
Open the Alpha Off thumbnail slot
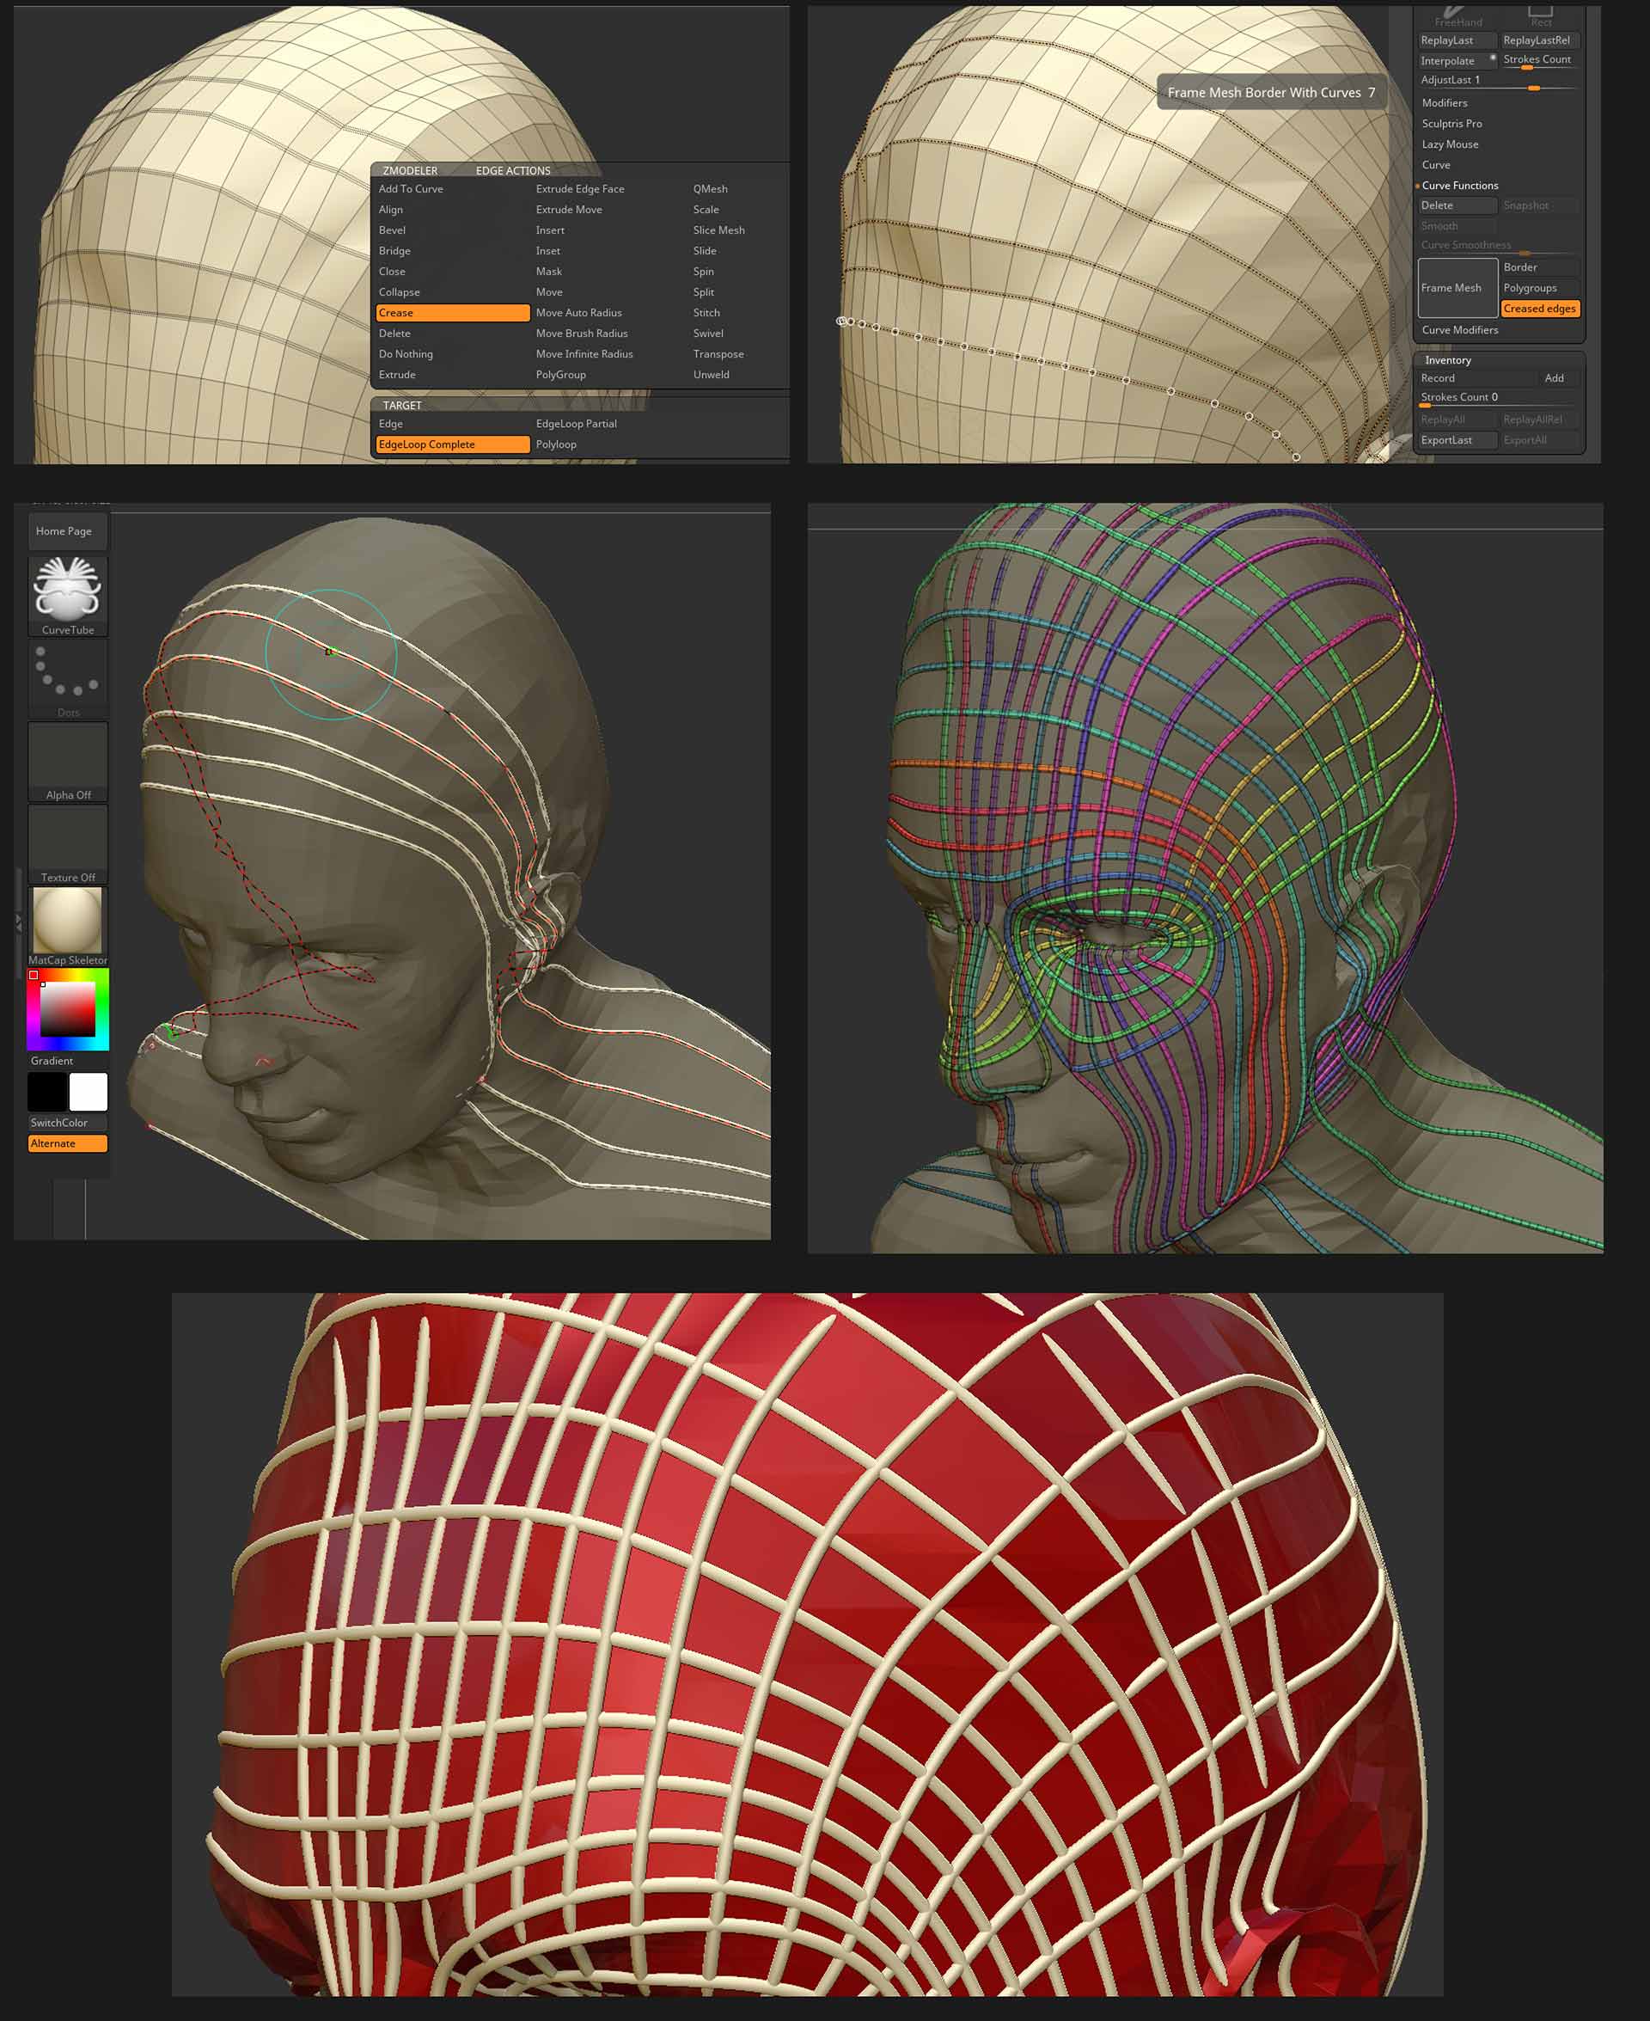(68, 762)
